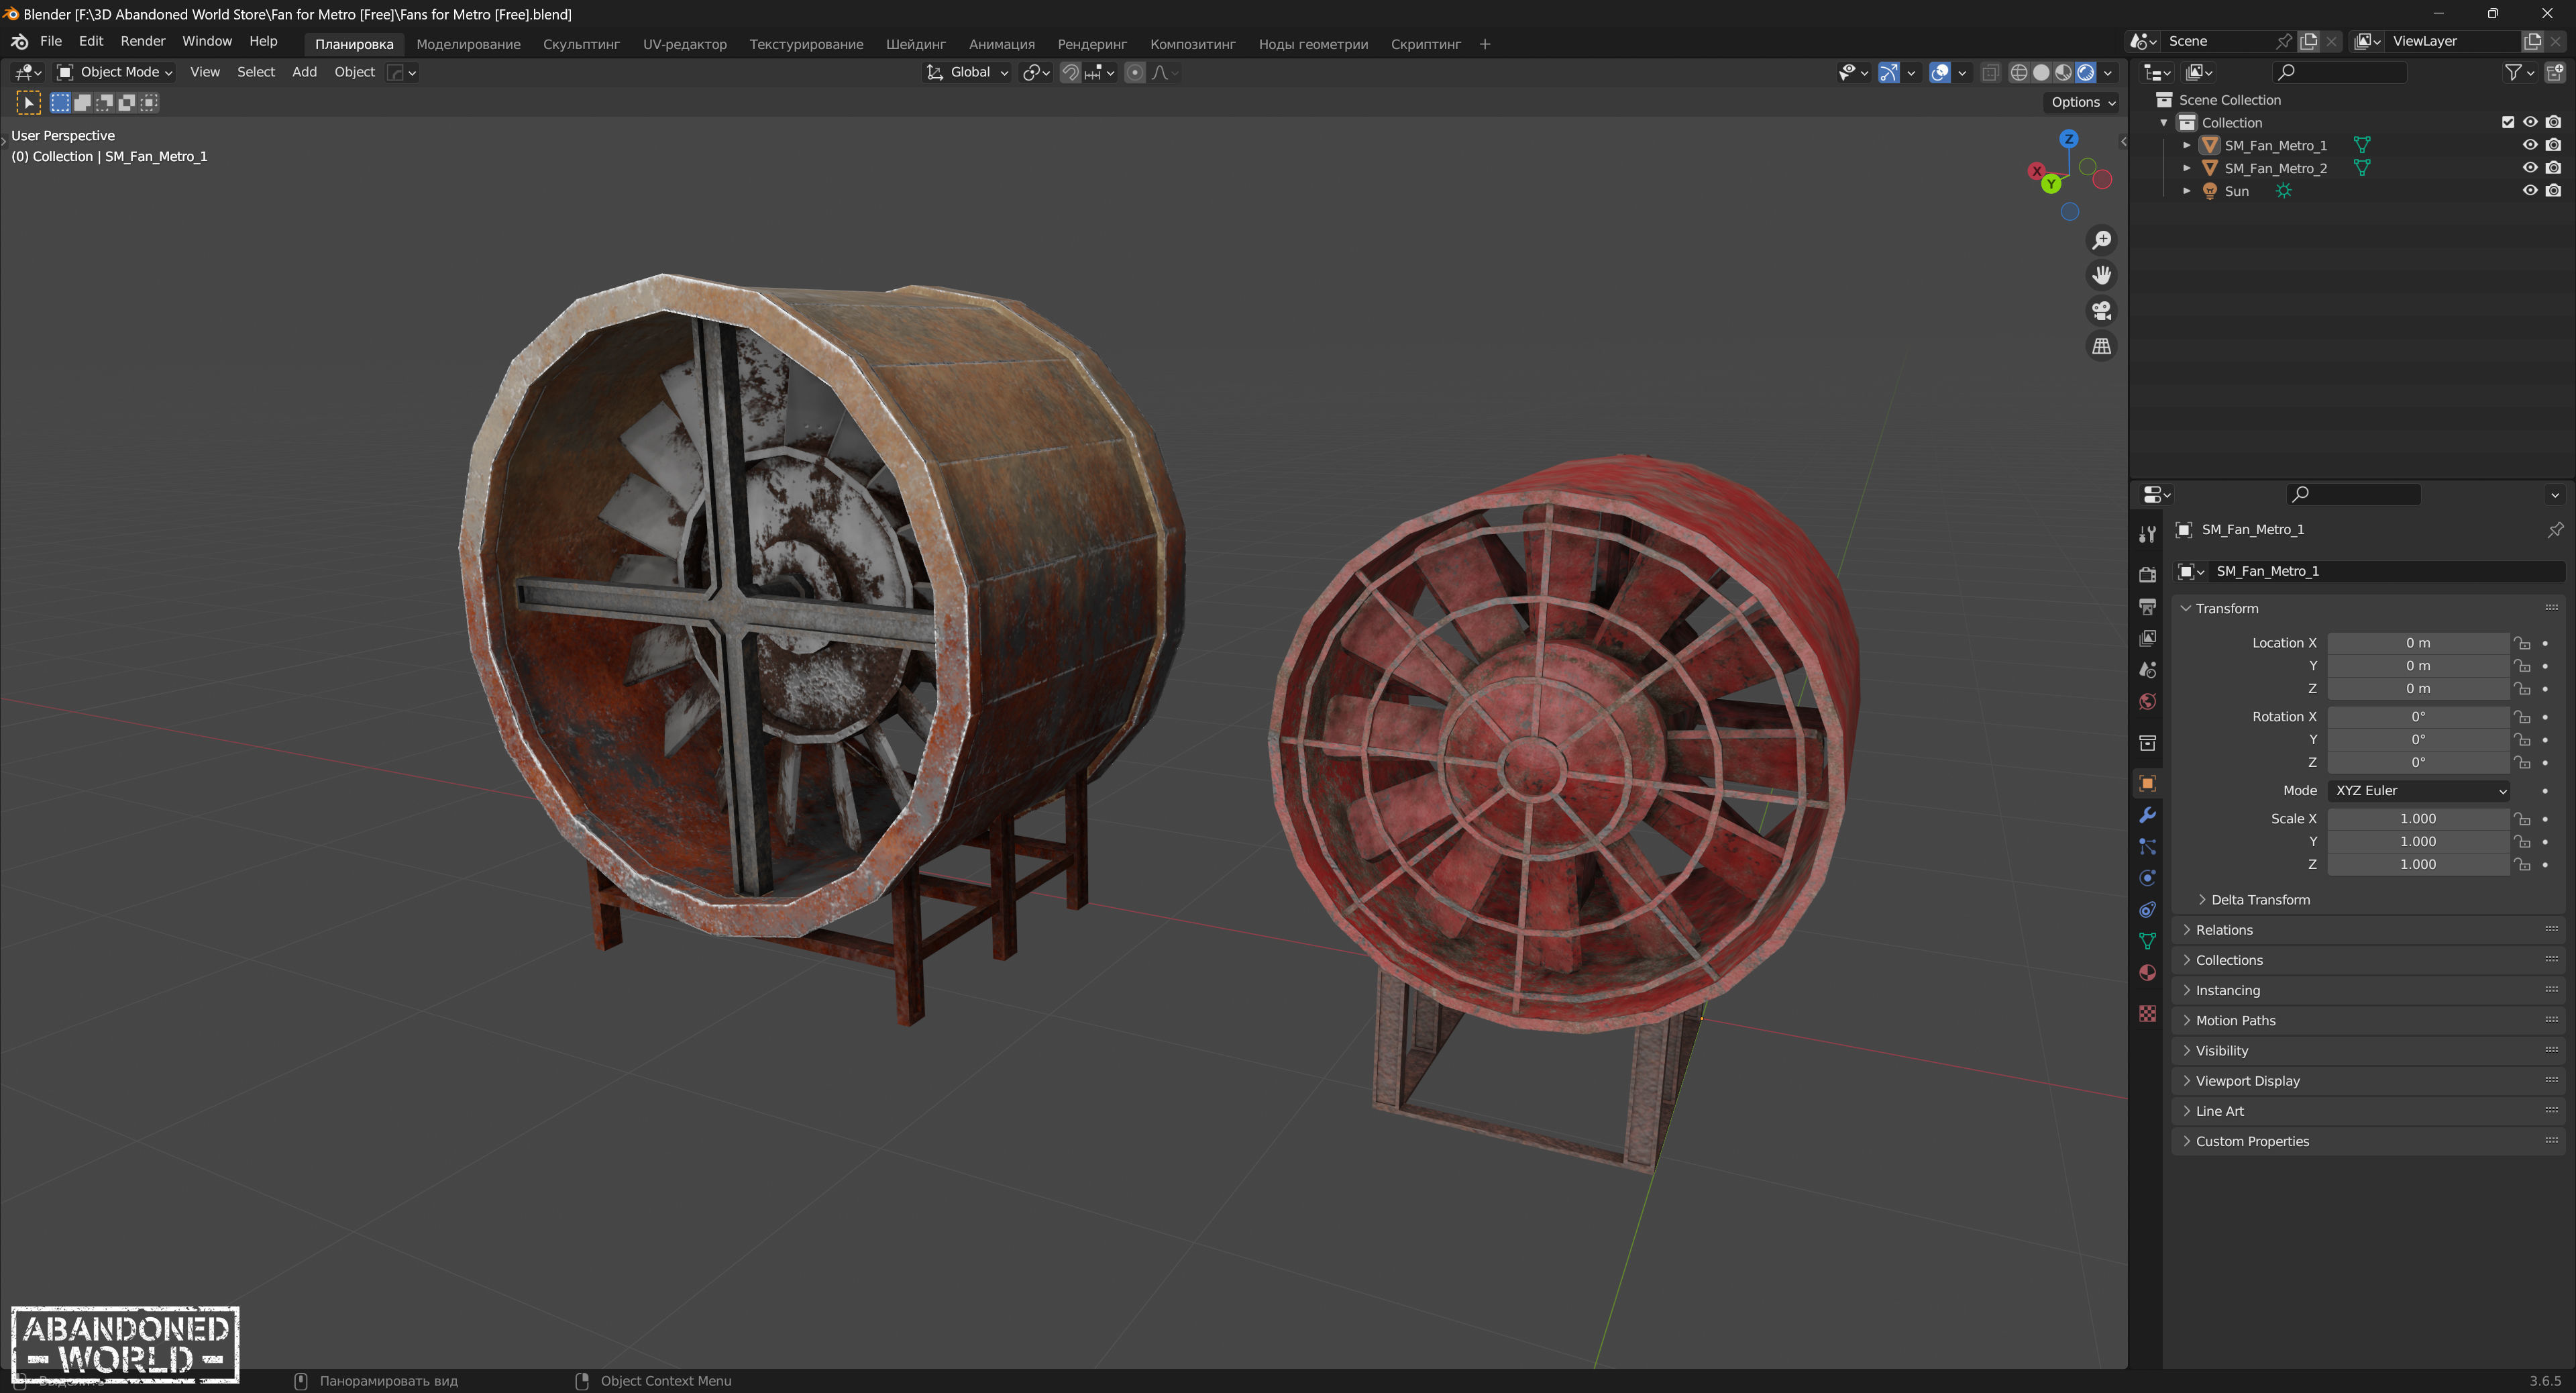
Task: Click the Scale Z value field
Action: (2418, 864)
